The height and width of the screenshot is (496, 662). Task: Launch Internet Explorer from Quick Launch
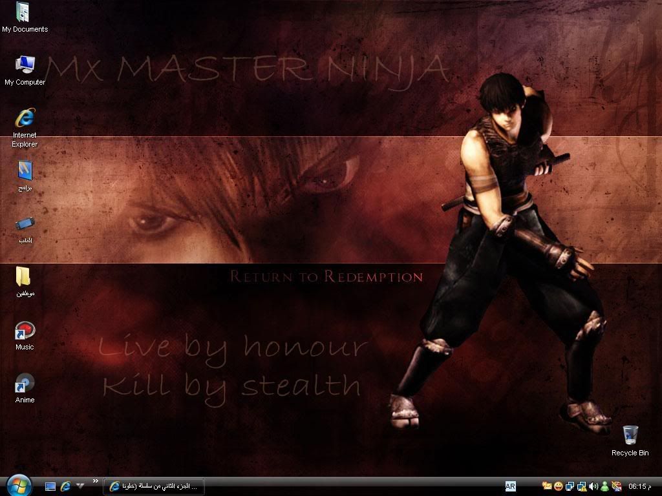coord(65,486)
